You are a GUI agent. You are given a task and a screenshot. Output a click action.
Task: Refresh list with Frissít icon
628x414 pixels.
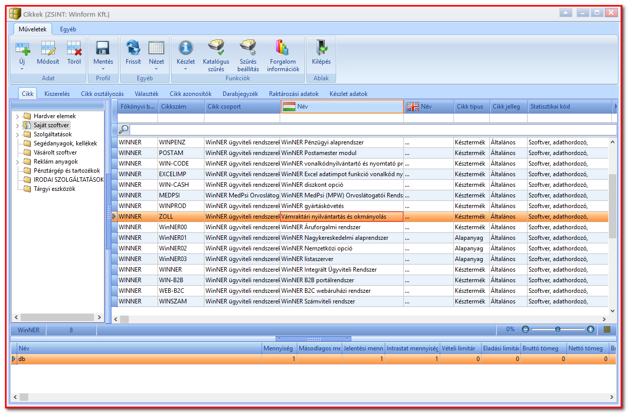pos(133,48)
